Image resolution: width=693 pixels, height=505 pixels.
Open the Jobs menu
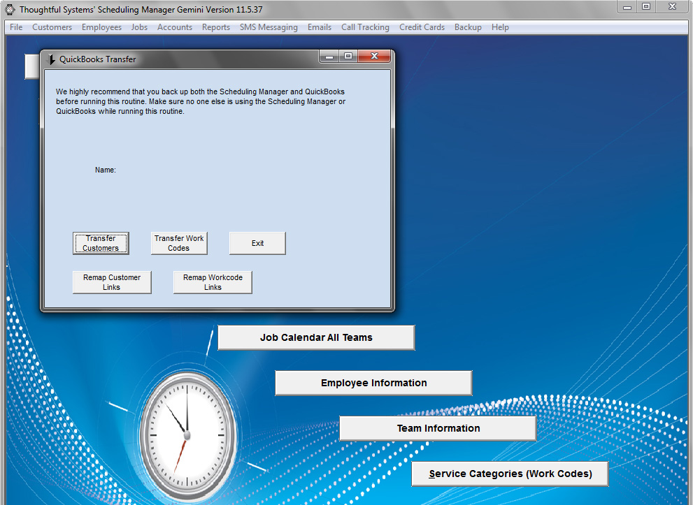pos(138,27)
